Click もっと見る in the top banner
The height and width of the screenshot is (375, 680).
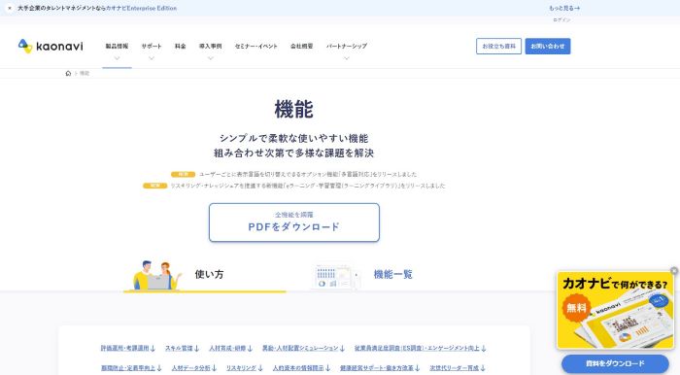(x=564, y=8)
